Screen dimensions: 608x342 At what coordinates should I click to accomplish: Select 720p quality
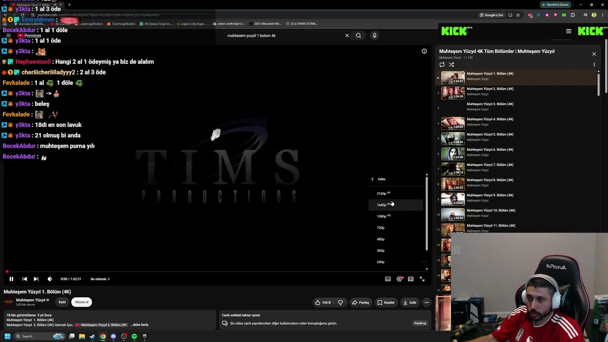point(396,228)
